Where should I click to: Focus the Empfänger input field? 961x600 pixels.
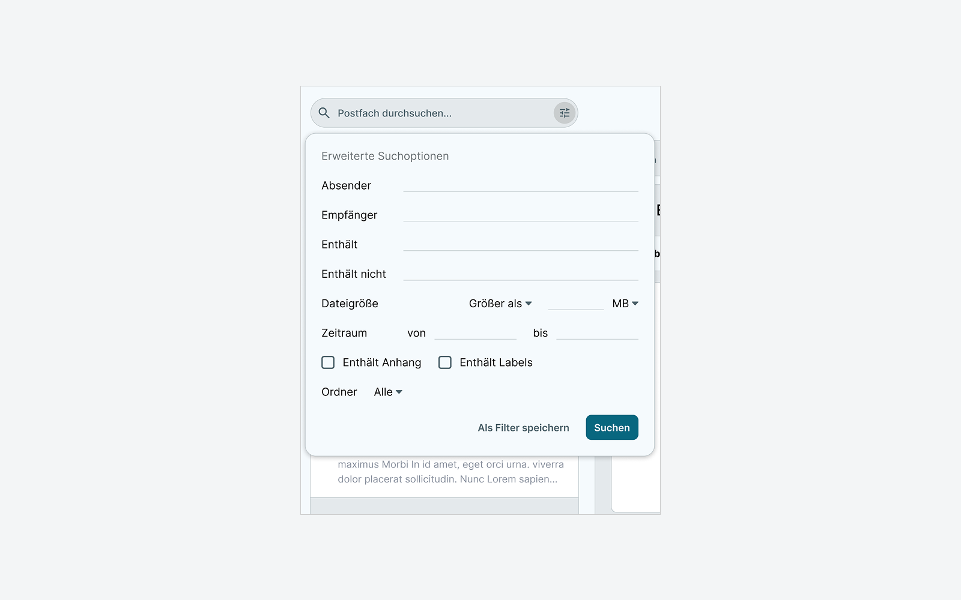521,214
